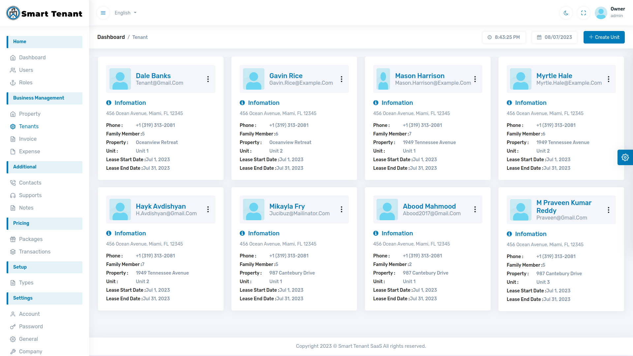The height and width of the screenshot is (356, 633).
Task: Open English language dropdown
Action: click(125, 13)
